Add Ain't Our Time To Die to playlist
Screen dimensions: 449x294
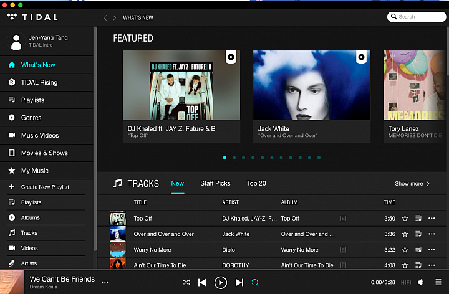418,265
